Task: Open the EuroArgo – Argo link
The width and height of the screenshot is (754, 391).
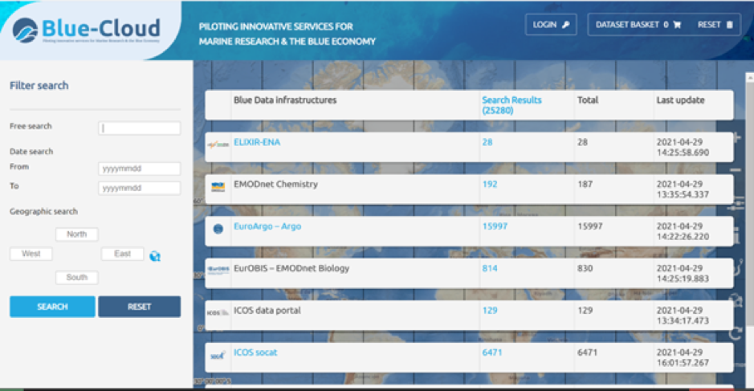Action: 267,226
